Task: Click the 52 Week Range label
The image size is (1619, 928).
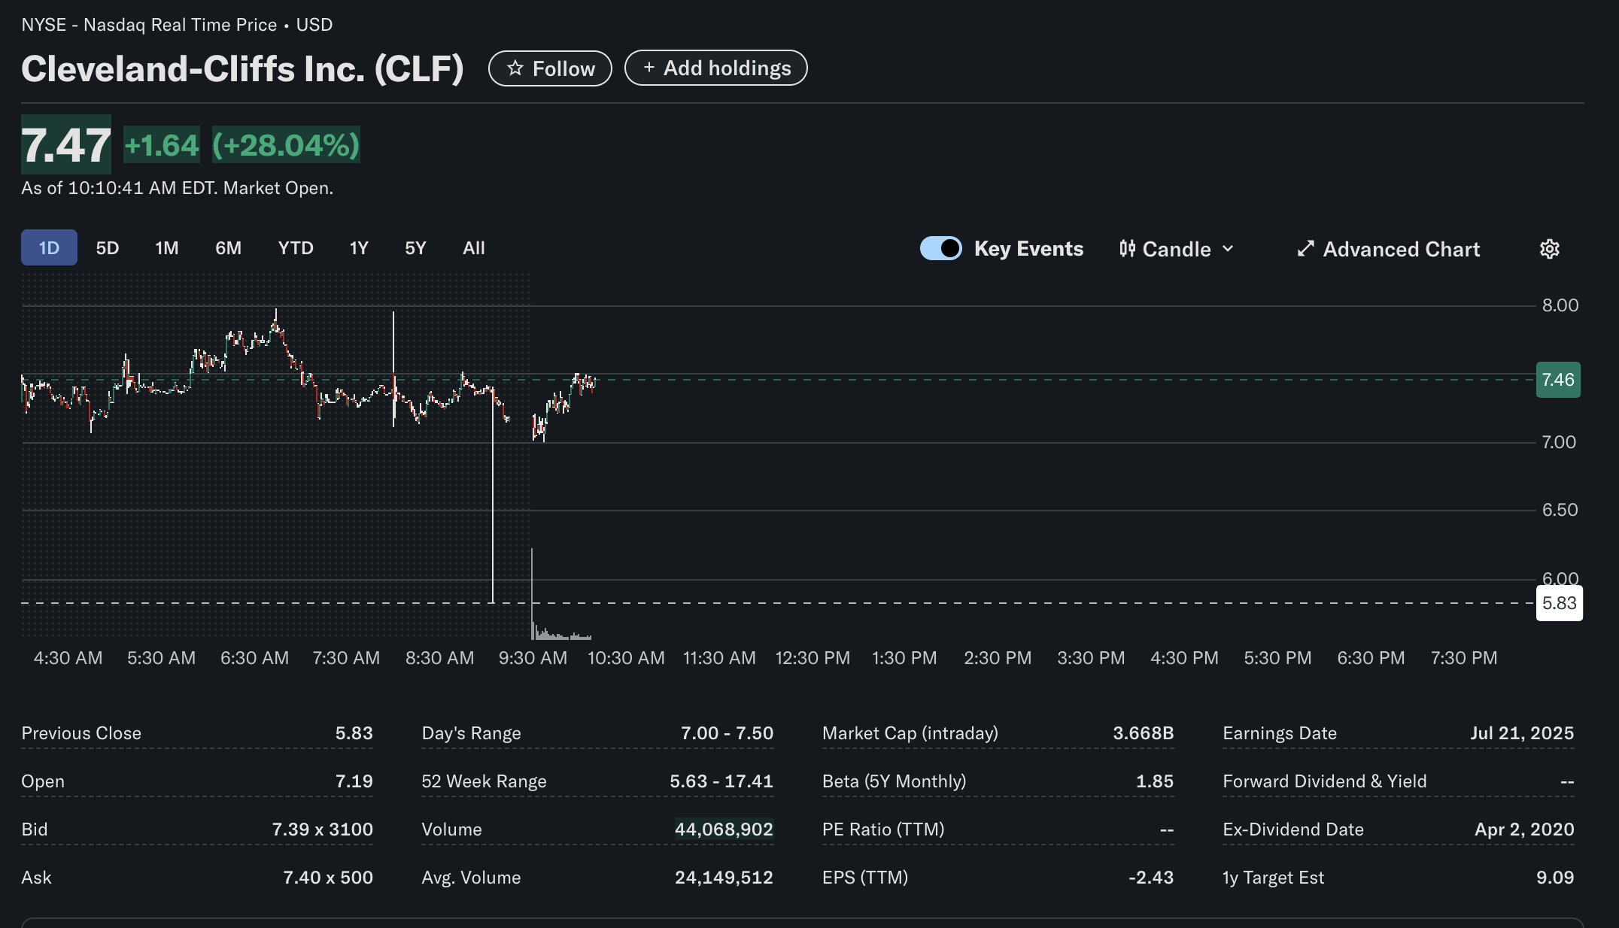Action: coord(484,781)
